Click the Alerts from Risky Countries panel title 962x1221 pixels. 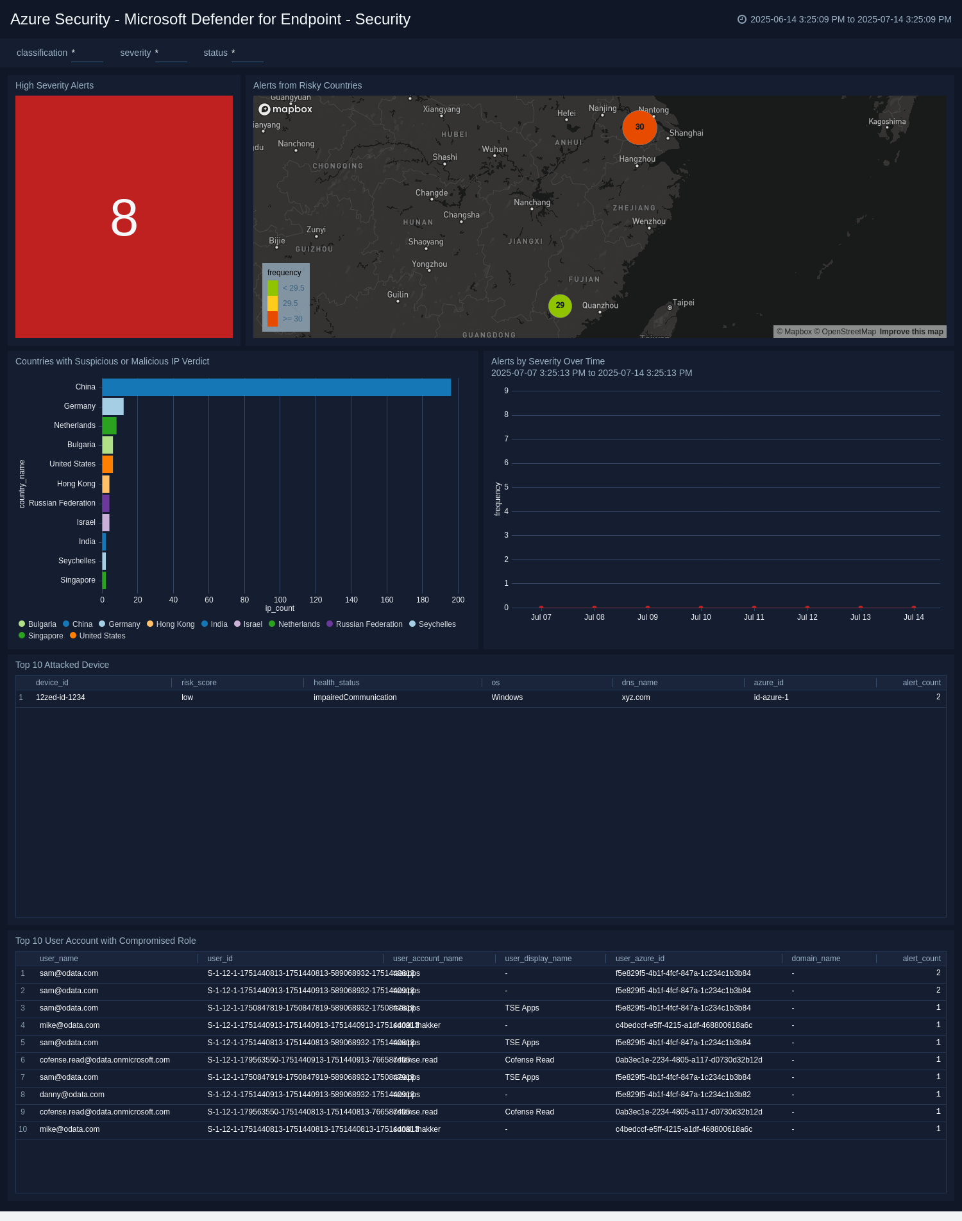[x=307, y=85]
